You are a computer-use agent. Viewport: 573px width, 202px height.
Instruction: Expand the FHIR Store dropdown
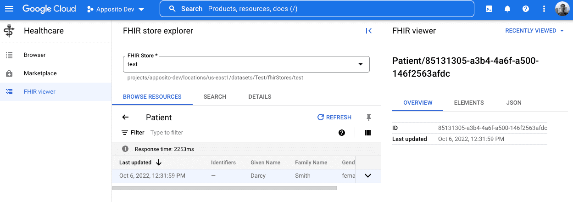pyautogui.click(x=360, y=64)
